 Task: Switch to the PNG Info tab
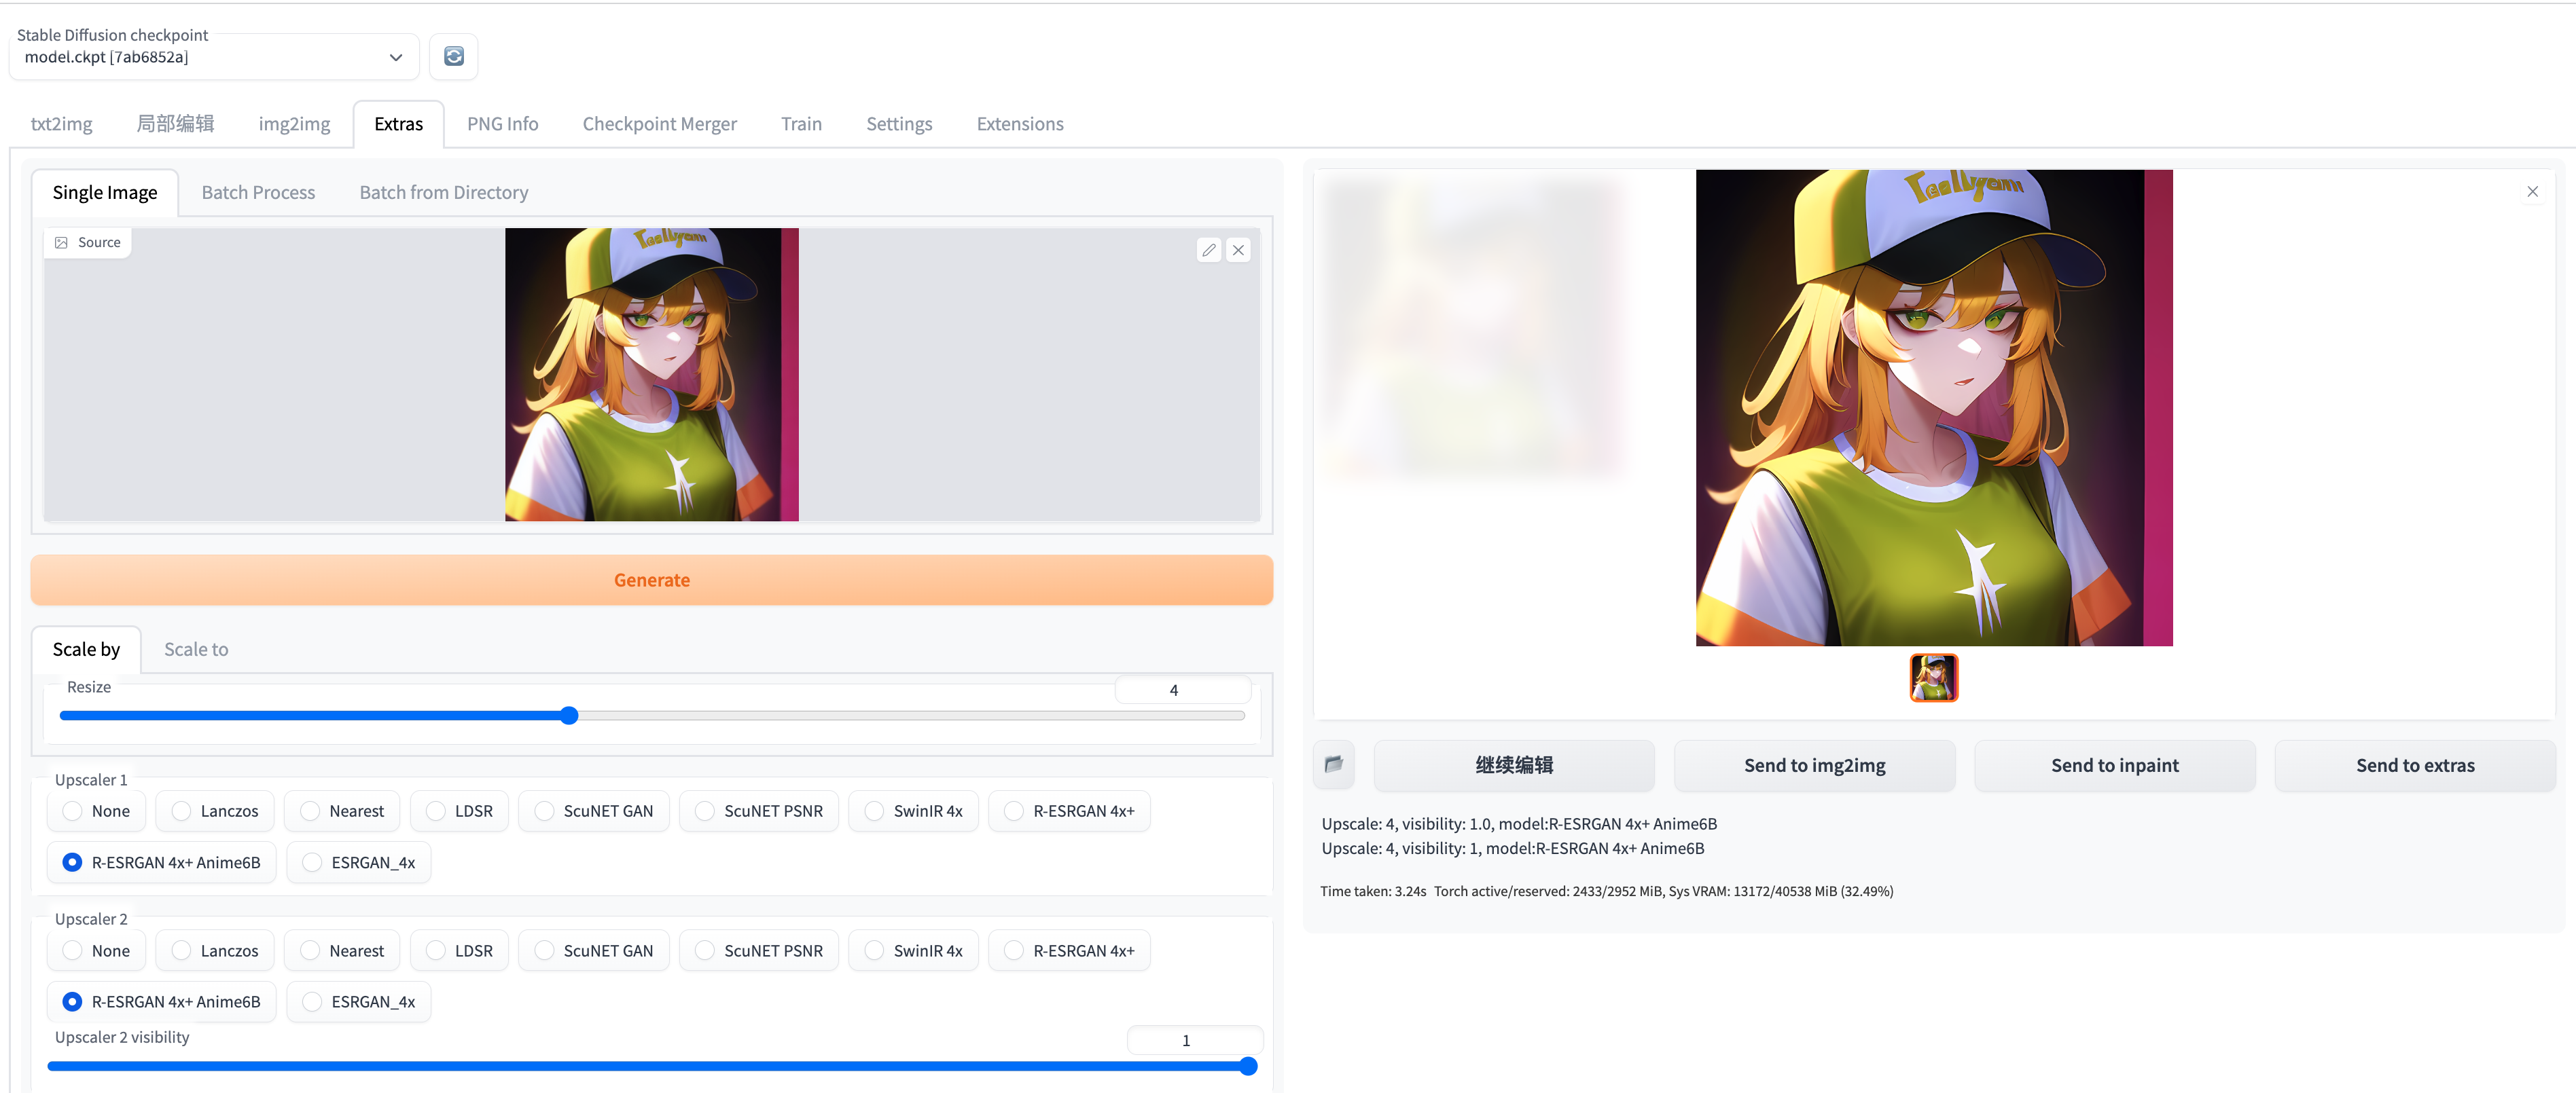[x=502, y=124]
